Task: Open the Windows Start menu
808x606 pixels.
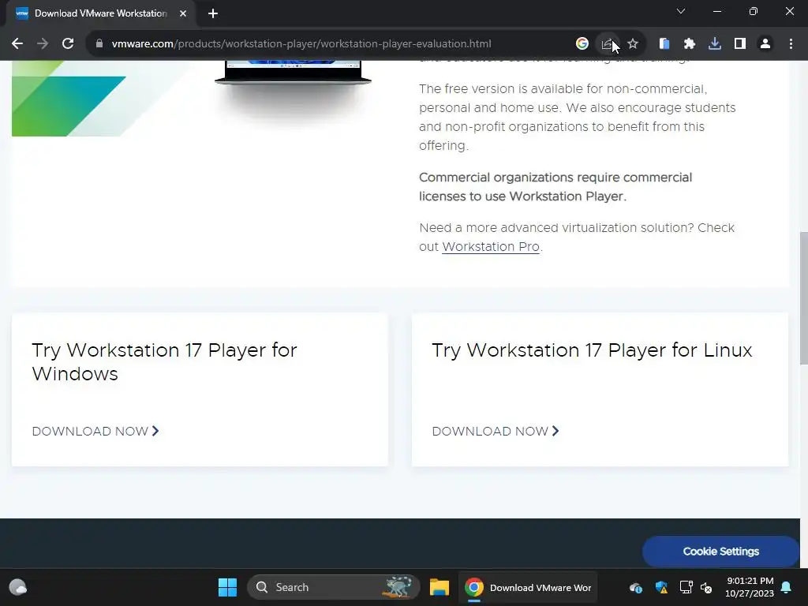Action: [x=227, y=587]
